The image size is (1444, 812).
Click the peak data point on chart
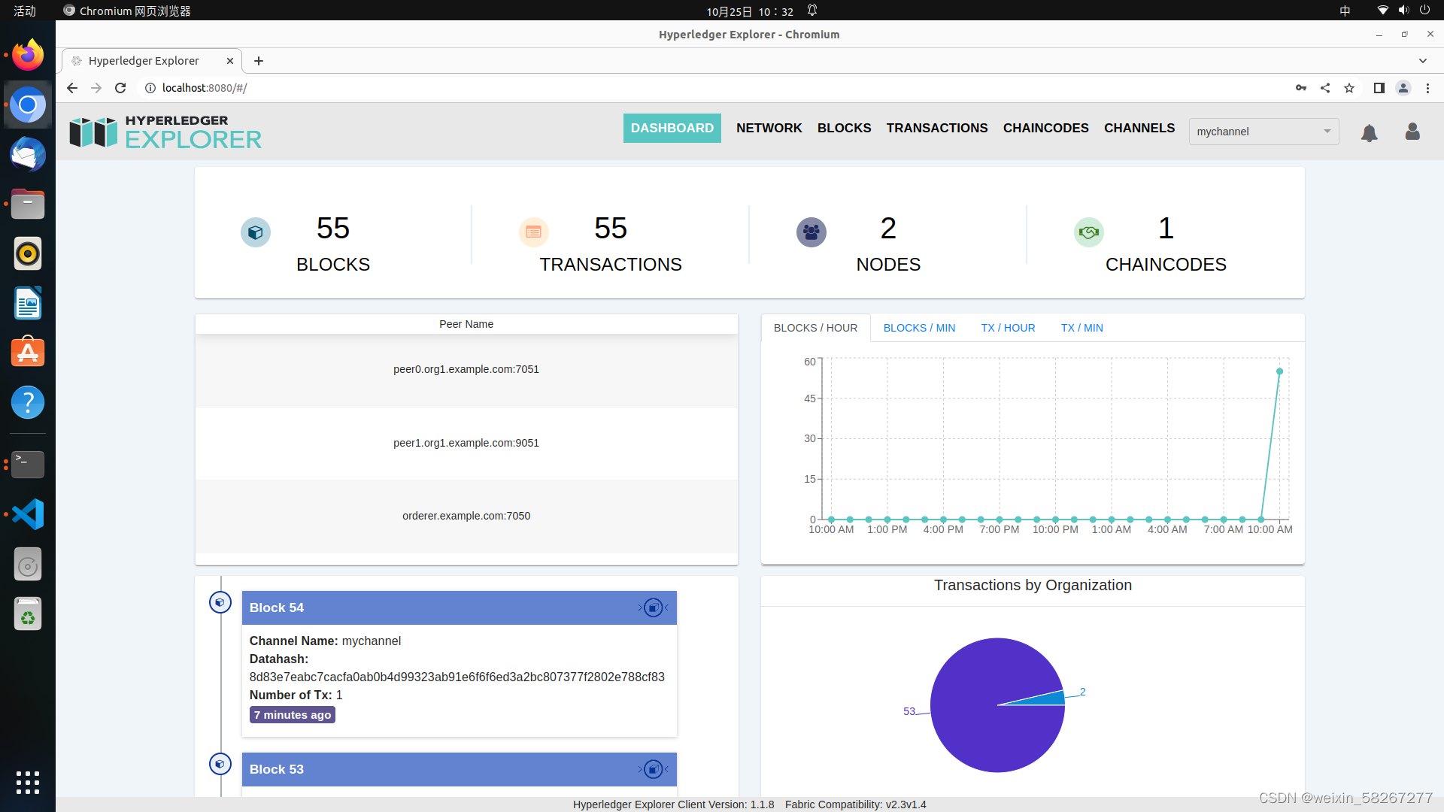point(1279,371)
